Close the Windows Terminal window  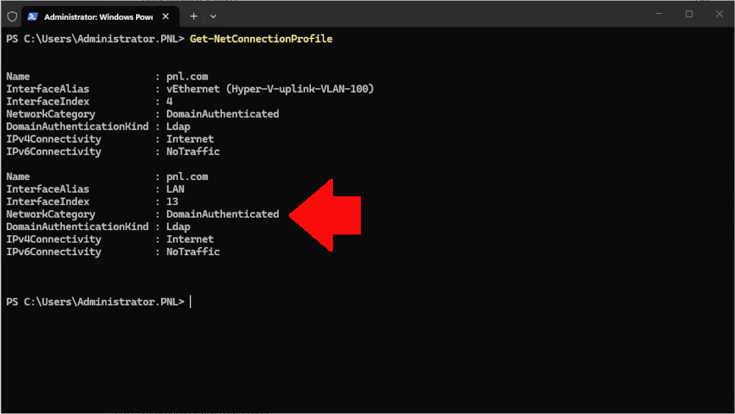click(x=719, y=14)
